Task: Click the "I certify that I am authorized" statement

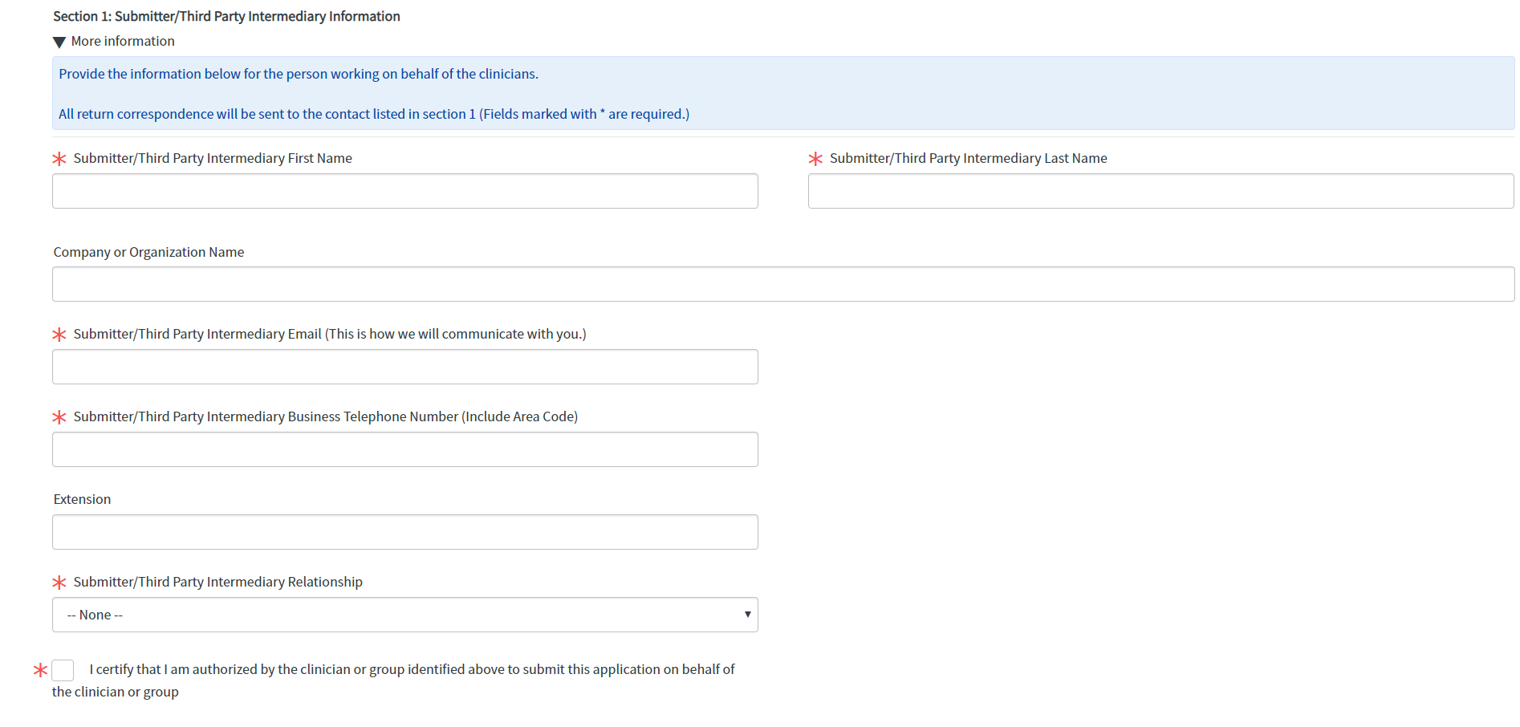Action: 412,670
